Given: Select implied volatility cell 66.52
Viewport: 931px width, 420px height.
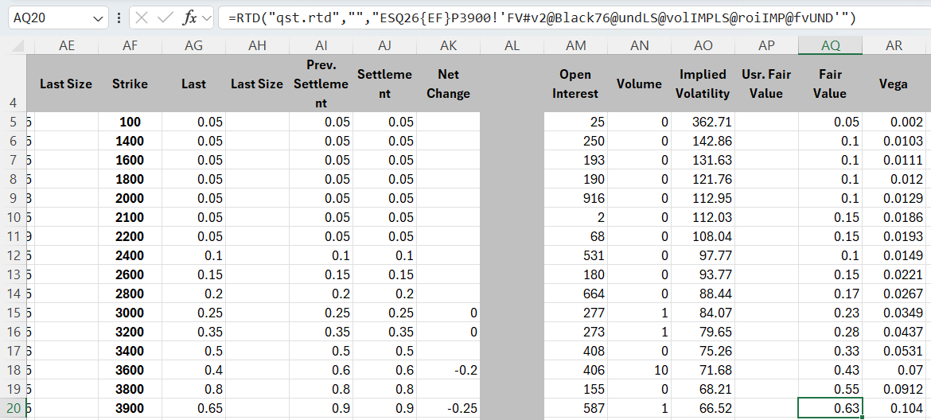Looking at the screenshot, I should 703,408.
